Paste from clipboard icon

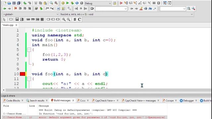point(45,3)
